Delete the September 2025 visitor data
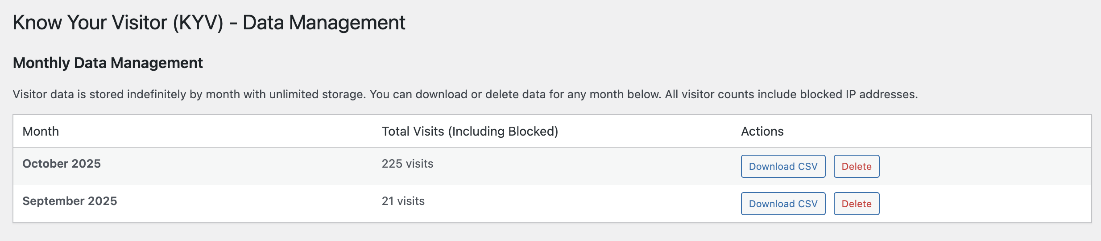This screenshot has width=1101, height=241. click(856, 204)
